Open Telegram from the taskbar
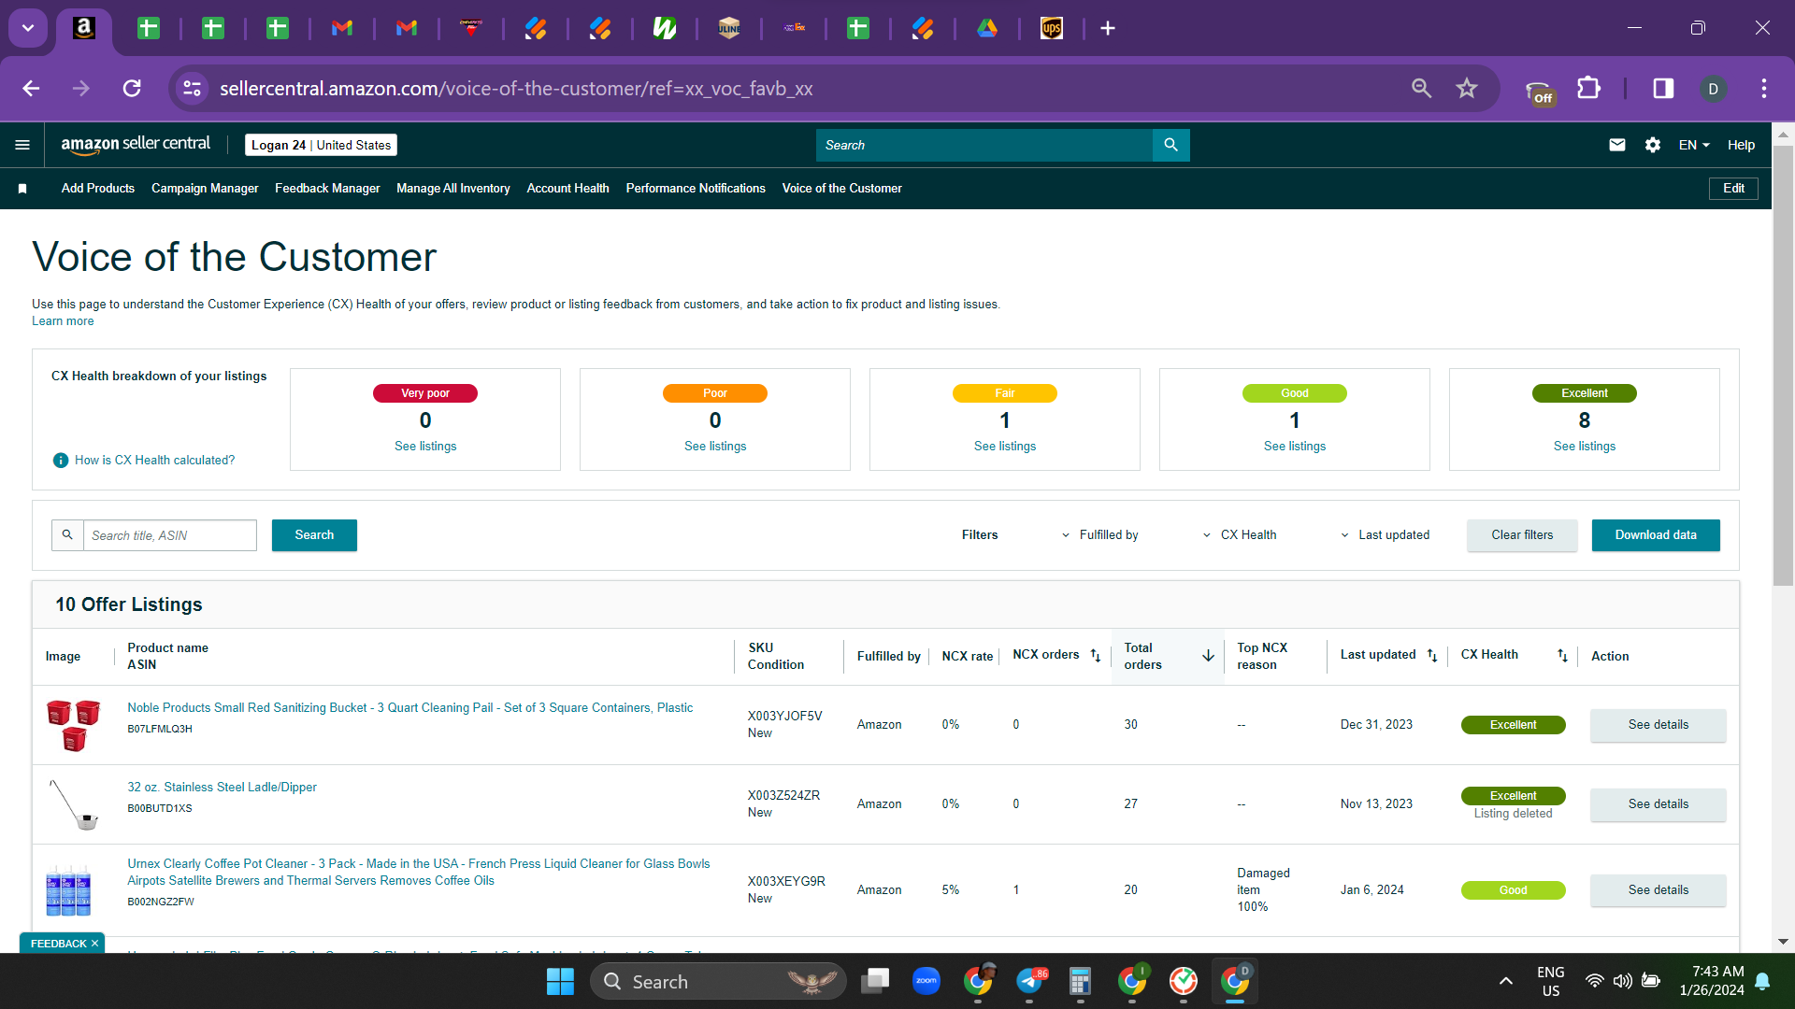 pos(1029,981)
